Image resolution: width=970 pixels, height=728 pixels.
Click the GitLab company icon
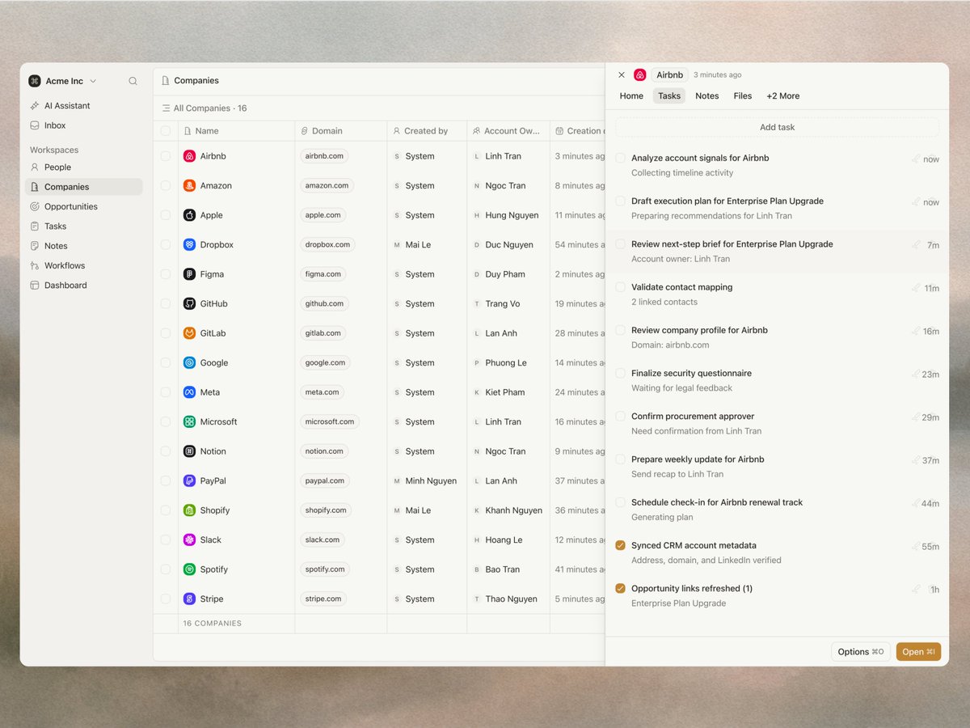point(189,333)
